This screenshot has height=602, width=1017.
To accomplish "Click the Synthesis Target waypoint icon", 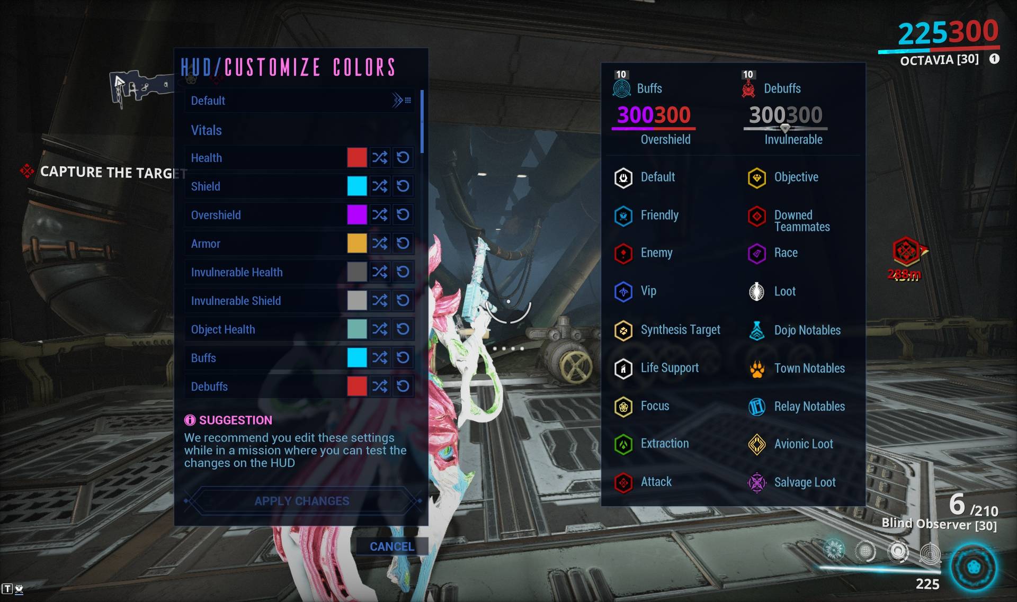I will coord(623,329).
